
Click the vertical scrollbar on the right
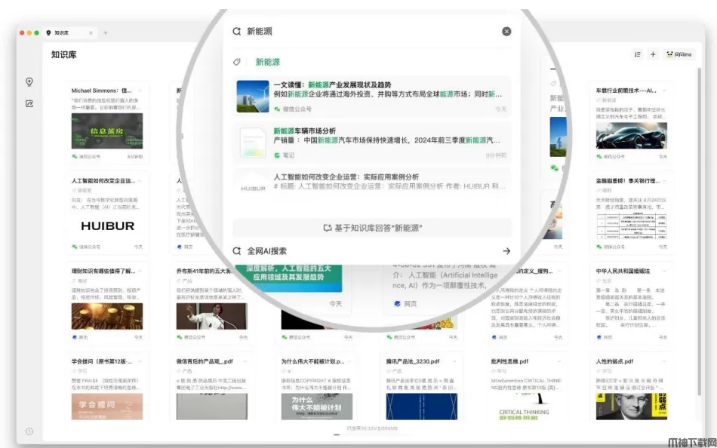click(x=699, y=232)
